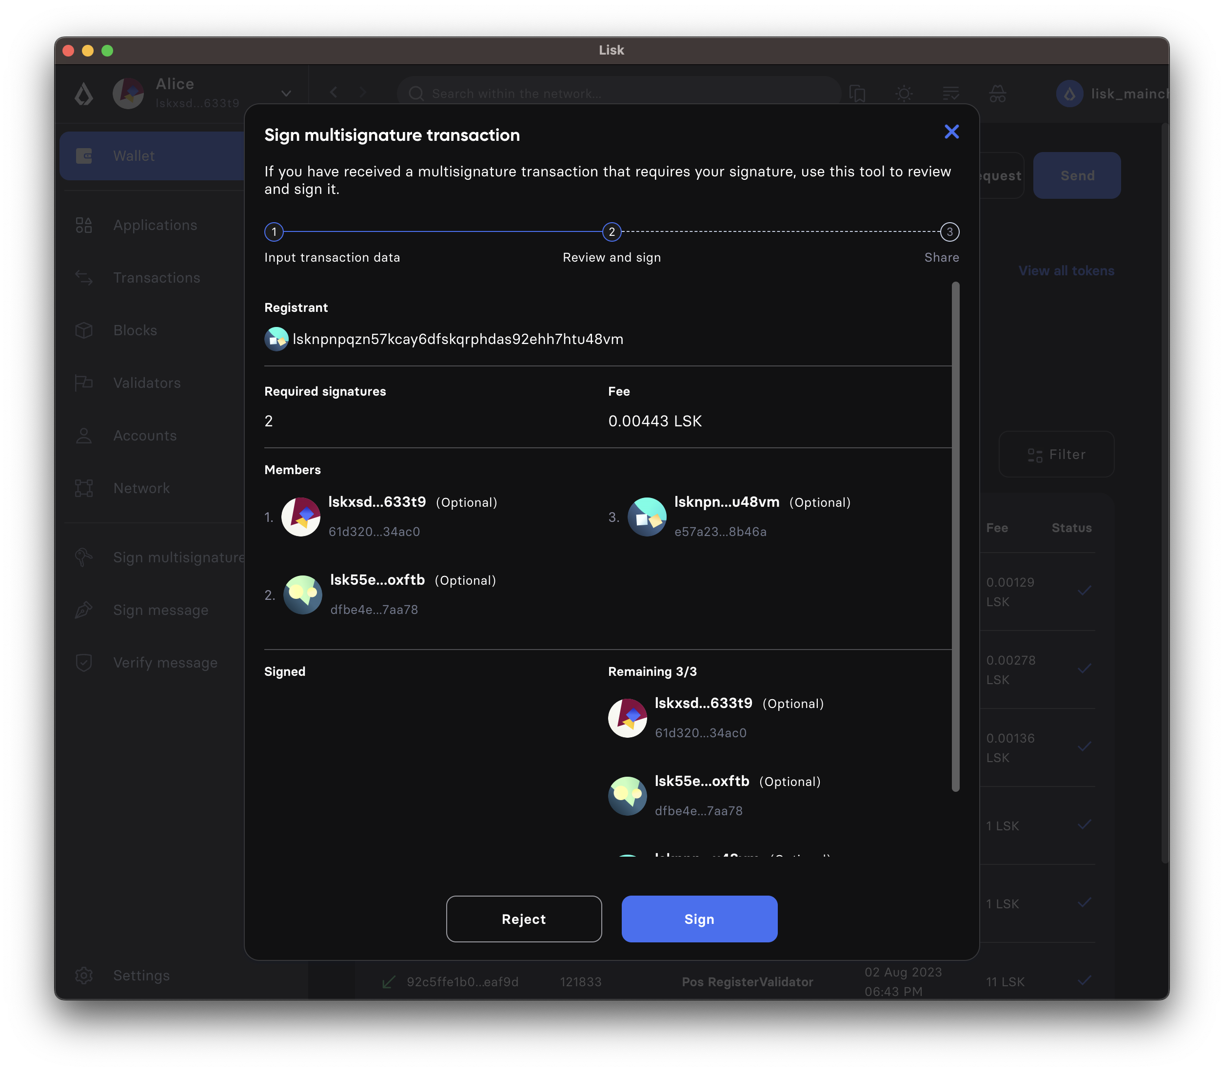Expand the Alice account dropdown chevron
1224x1072 pixels.
coord(286,94)
